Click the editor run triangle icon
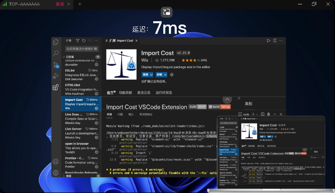Screen dimensions: 335x193 click(x=269, y=41)
